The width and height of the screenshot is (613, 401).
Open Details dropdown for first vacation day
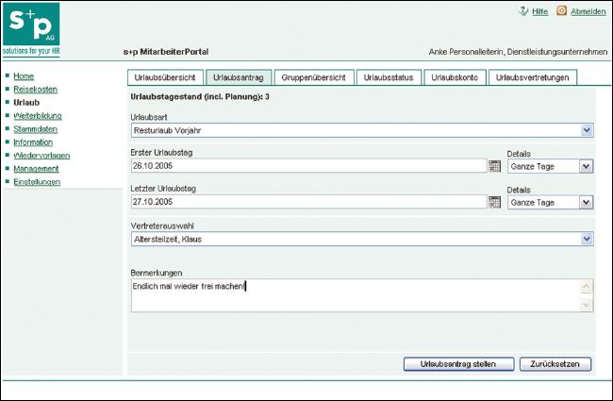pyautogui.click(x=586, y=166)
